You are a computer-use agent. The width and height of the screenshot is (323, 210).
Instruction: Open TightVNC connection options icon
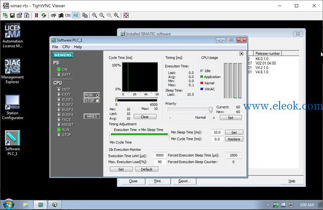20,15
